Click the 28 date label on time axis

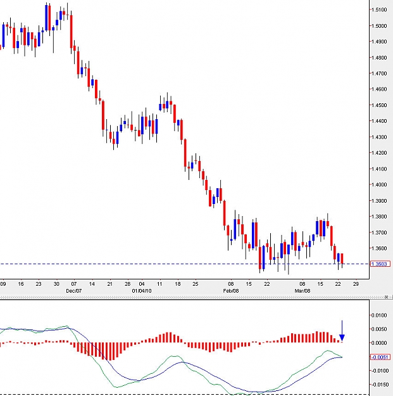(x=128, y=284)
